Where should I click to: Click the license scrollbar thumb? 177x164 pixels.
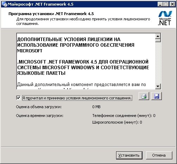click(x=158, y=40)
